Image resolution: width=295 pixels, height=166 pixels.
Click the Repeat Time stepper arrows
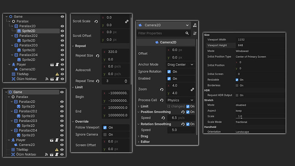(x=126, y=81)
